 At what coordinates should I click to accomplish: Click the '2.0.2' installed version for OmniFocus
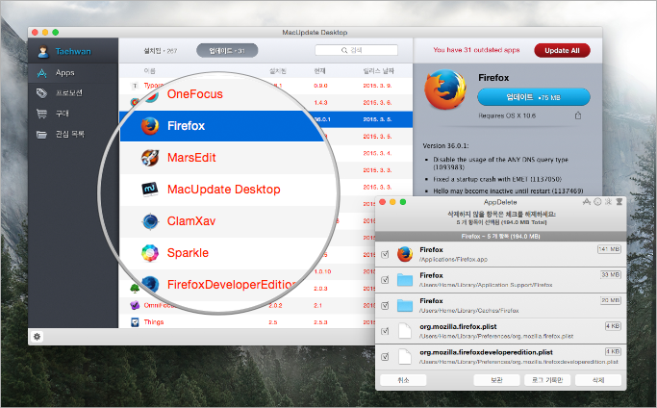pyautogui.click(x=275, y=305)
